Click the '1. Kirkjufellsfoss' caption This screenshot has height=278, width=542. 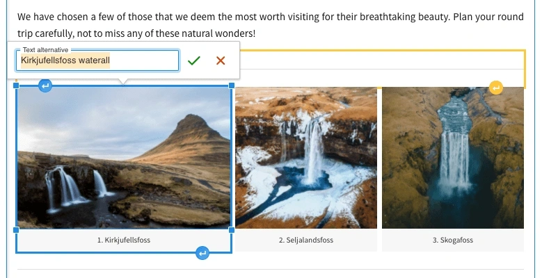[x=124, y=240]
